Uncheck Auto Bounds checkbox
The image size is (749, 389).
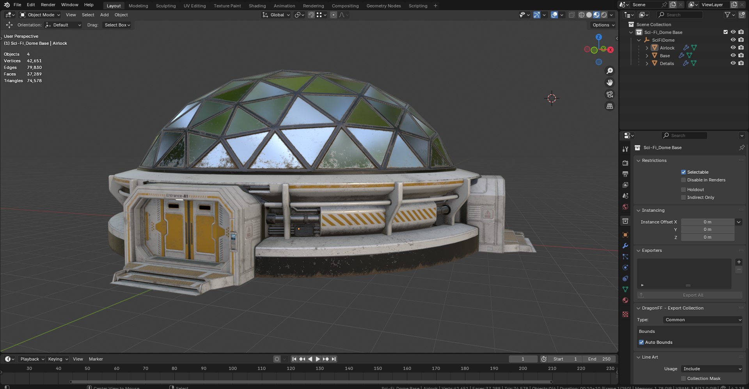[x=641, y=342]
